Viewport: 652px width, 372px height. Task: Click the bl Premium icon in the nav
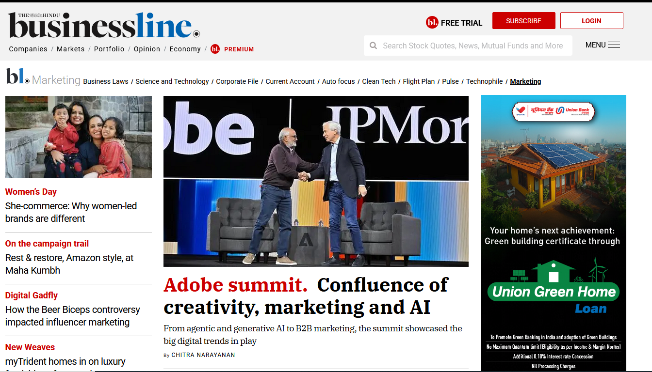[215, 49]
